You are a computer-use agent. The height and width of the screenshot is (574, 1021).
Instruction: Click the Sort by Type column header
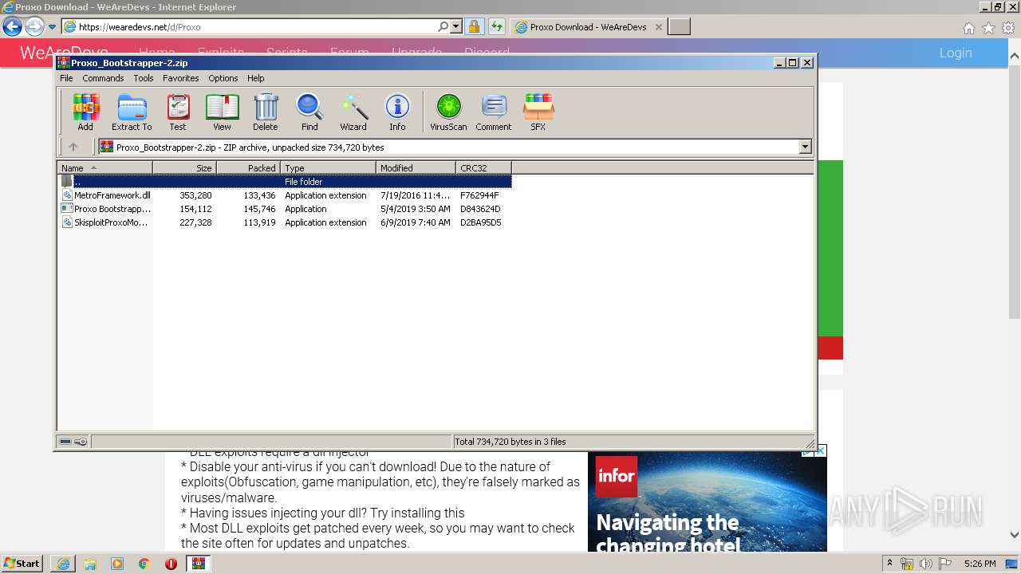[328, 167]
